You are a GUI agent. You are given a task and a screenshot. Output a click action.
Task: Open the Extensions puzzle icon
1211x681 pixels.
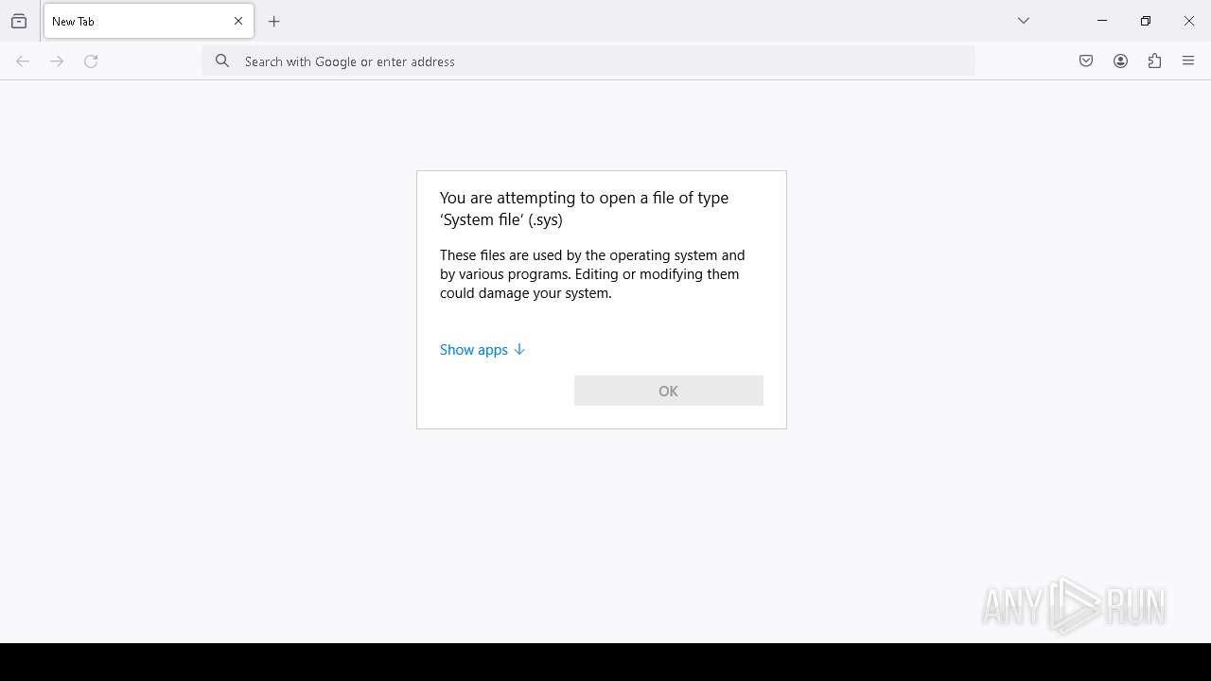[1154, 61]
